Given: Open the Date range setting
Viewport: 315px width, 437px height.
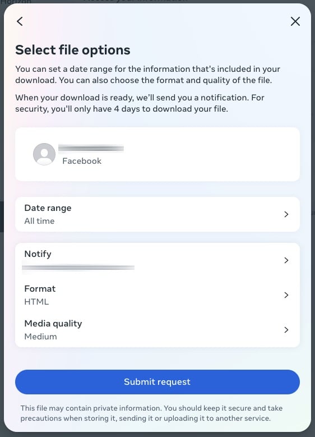Looking at the screenshot, I should point(157,214).
